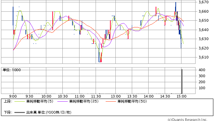
Task: Click the 9:00 time axis label
Action: tap(13, 96)
